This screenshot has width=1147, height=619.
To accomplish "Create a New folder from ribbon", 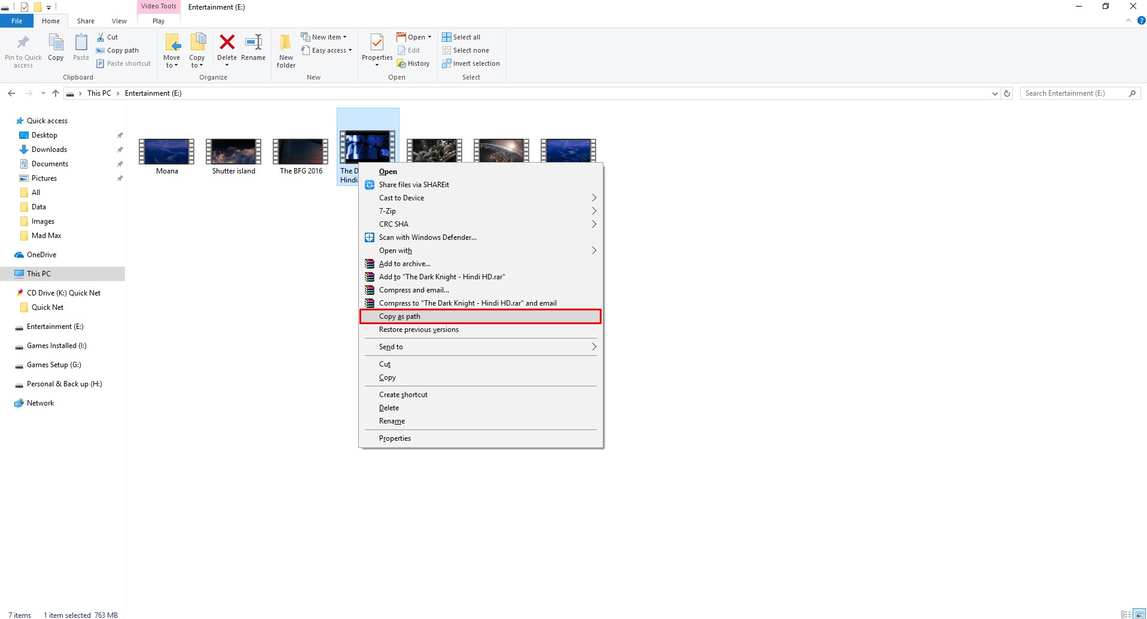I will pos(286,50).
